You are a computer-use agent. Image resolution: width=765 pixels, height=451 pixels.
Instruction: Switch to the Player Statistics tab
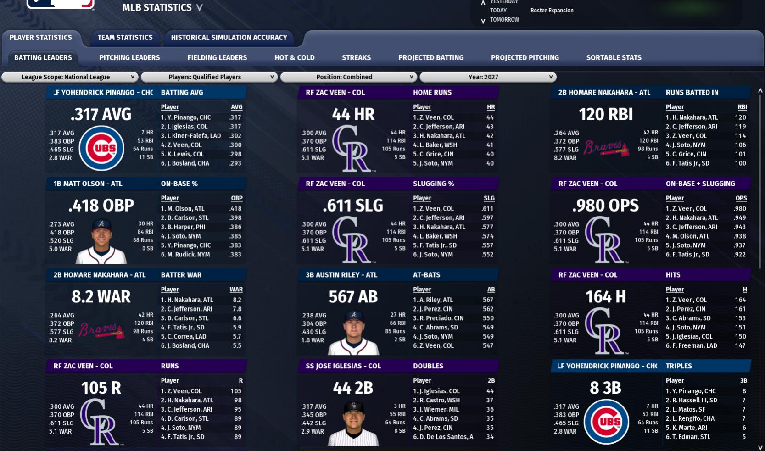pos(41,38)
